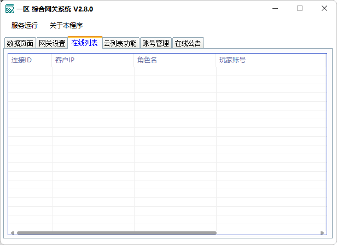Viewport: 337px width, 245px height.
Task: Switch to the 数据页面 tab
Action: point(20,43)
